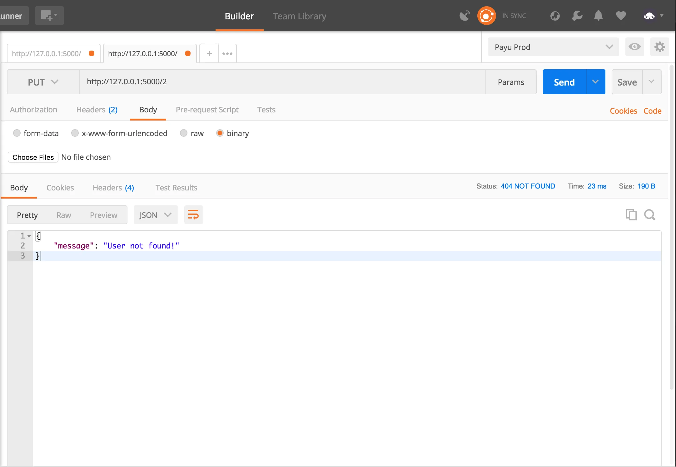Expand the Payu Prod environment dropdown
The height and width of the screenshot is (467, 676).
[553, 47]
